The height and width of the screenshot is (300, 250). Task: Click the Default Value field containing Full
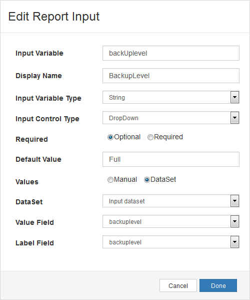pyautogui.click(x=171, y=159)
